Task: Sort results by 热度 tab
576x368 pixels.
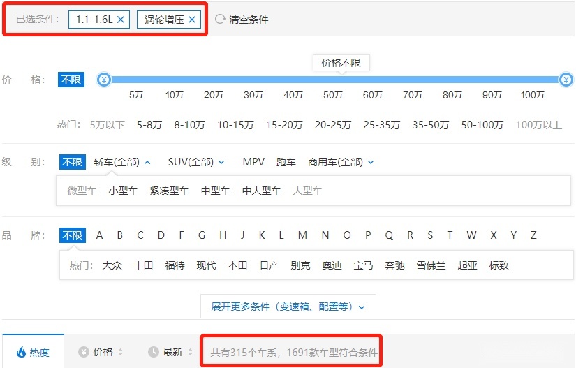Action: click(33, 352)
